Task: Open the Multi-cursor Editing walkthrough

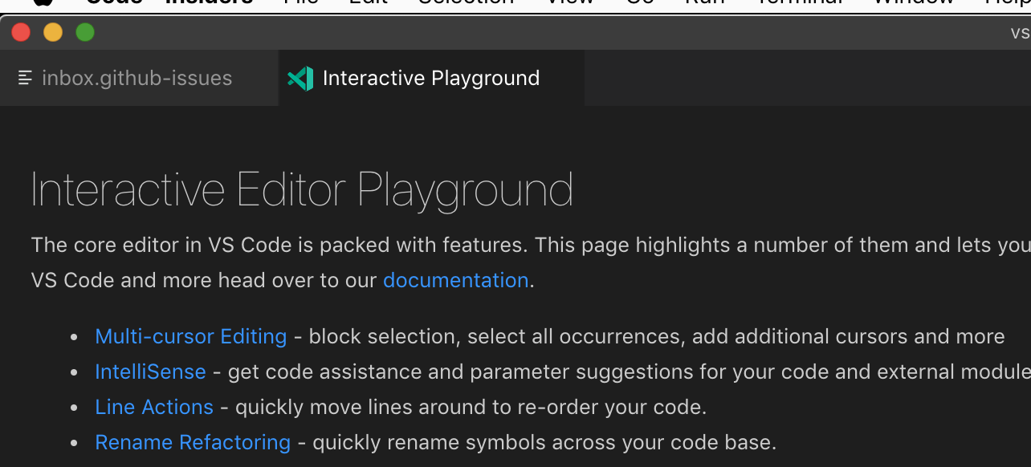Action: [x=190, y=336]
